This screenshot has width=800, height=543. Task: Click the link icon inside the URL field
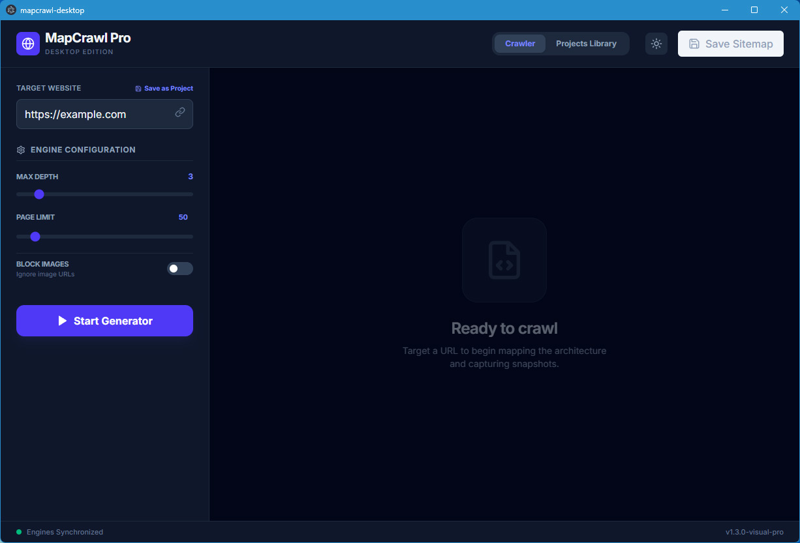tap(179, 112)
